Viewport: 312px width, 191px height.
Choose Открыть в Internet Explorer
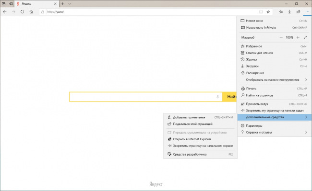pos(200,139)
